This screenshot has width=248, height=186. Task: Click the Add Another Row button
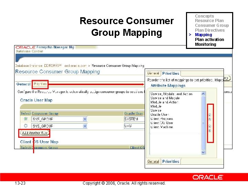point(35,133)
